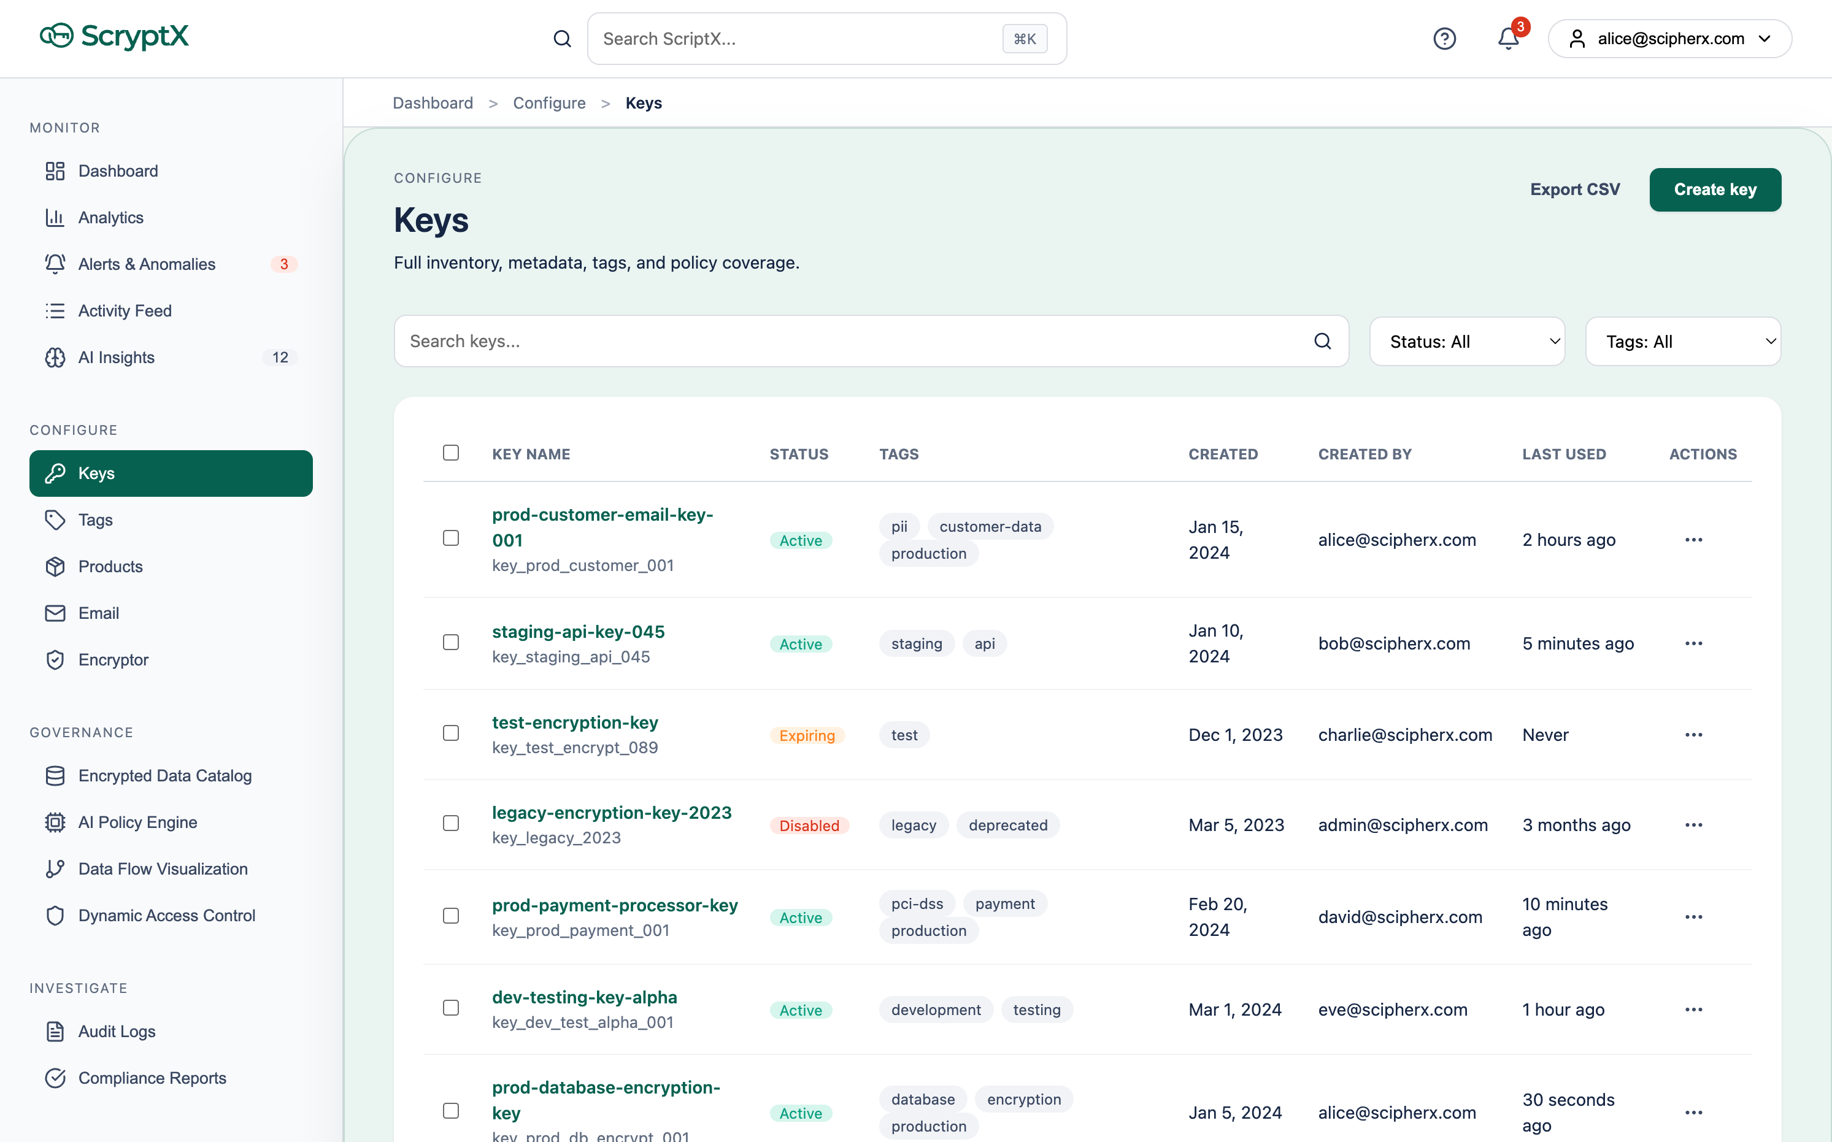Viewport: 1832px width, 1142px height.
Task: Open the Keys sidebar item
Action: coord(171,473)
